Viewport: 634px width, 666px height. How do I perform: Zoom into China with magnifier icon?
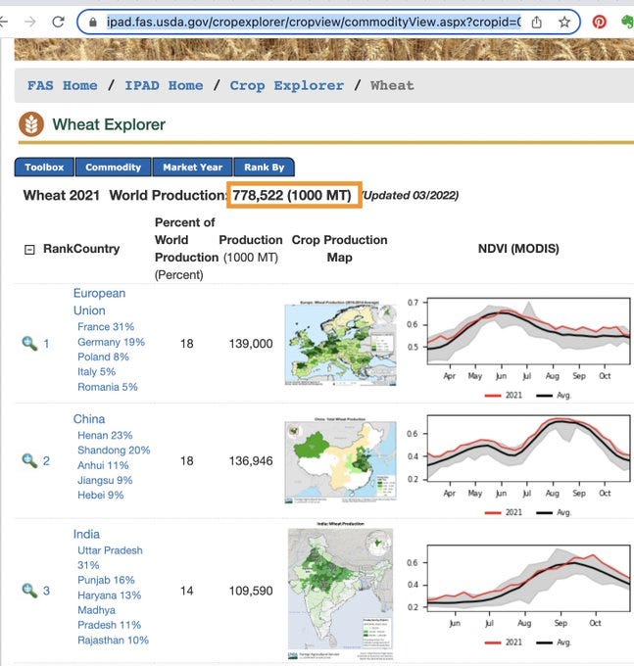29,460
